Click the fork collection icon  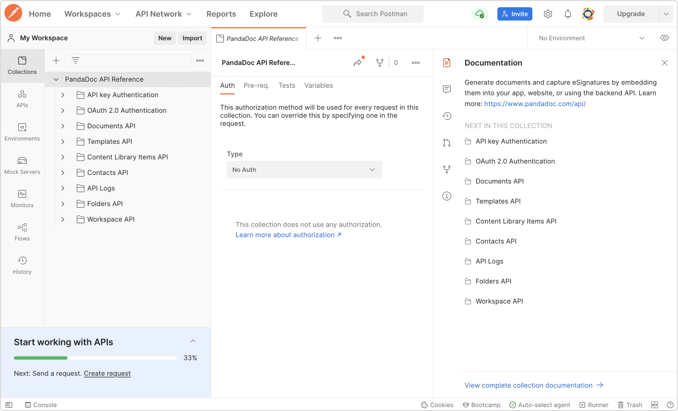(x=380, y=63)
